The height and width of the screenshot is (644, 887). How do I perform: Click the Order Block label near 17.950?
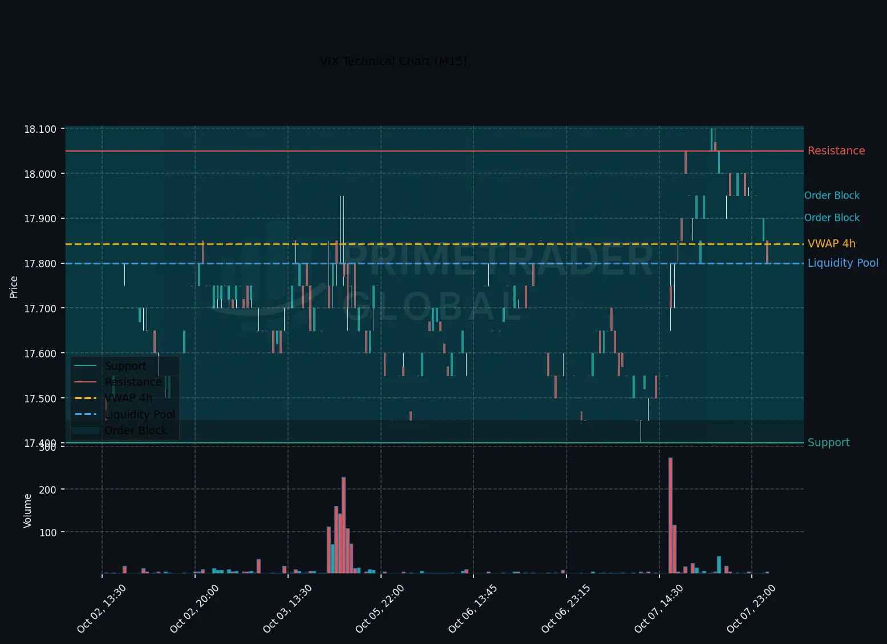pos(832,195)
